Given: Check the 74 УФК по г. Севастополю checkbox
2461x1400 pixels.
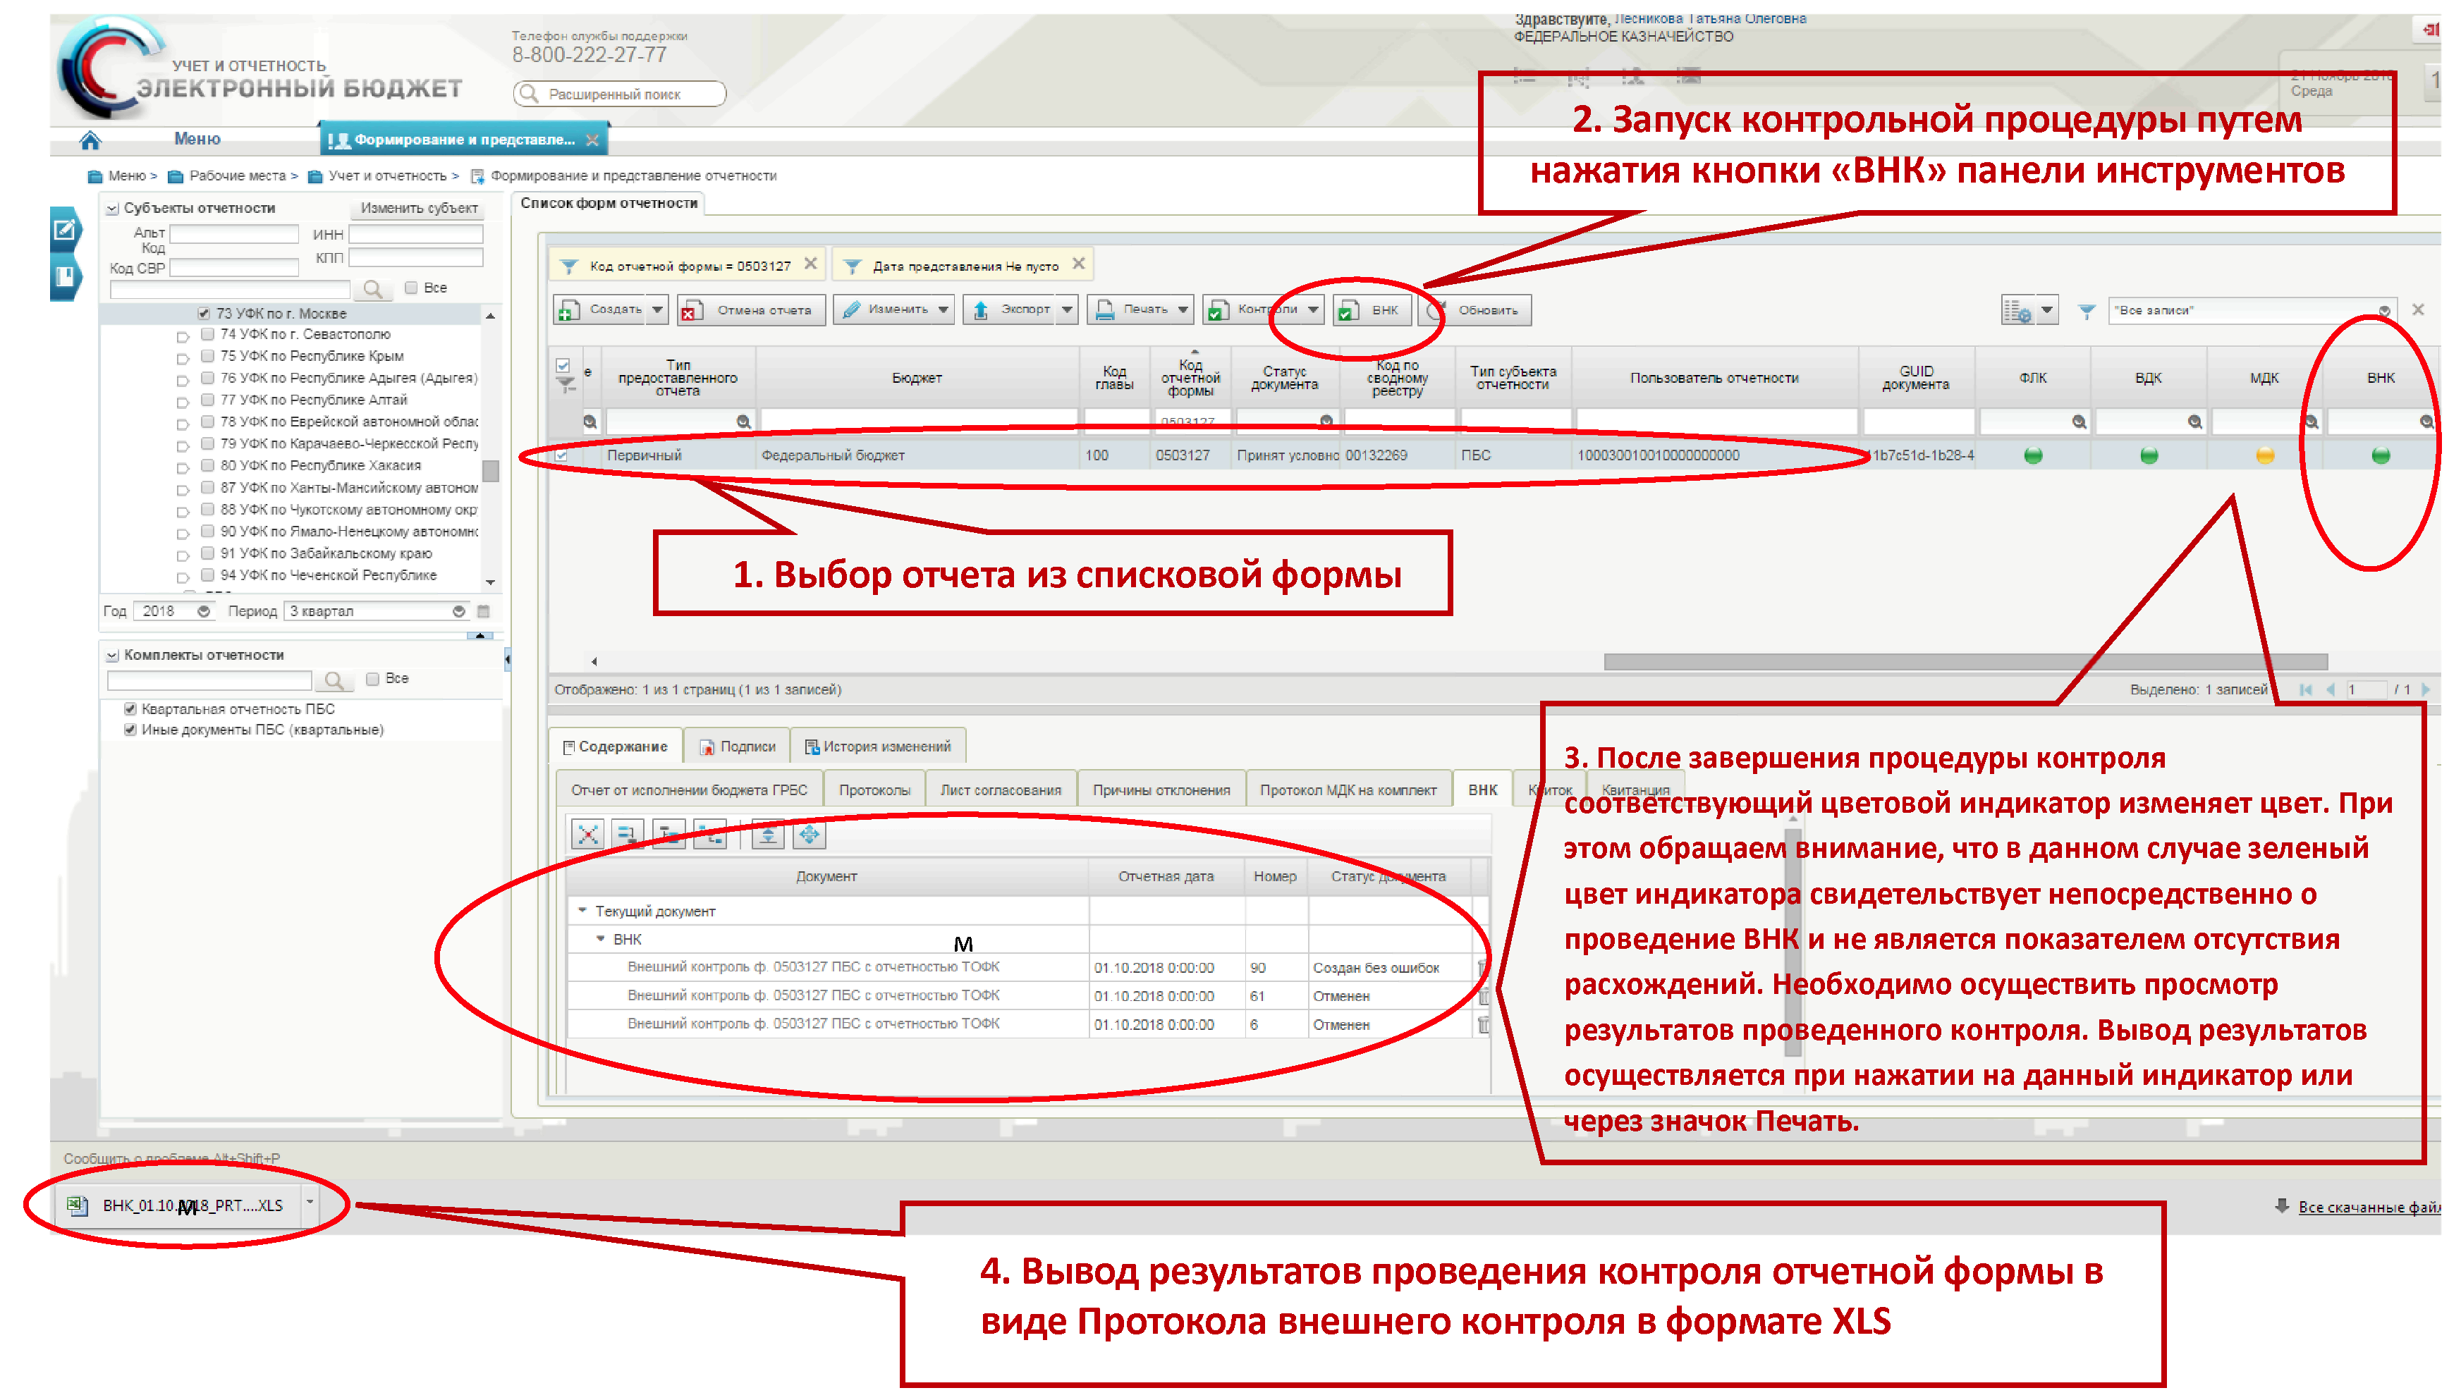Looking at the screenshot, I should 207,335.
